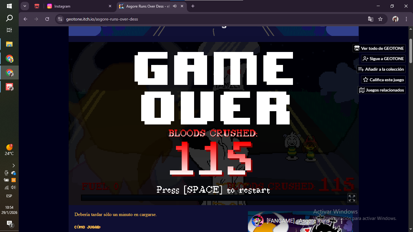This screenshot has width=413, height=232.
Task: Open the Windows Start menu
Action: point(9,6)
